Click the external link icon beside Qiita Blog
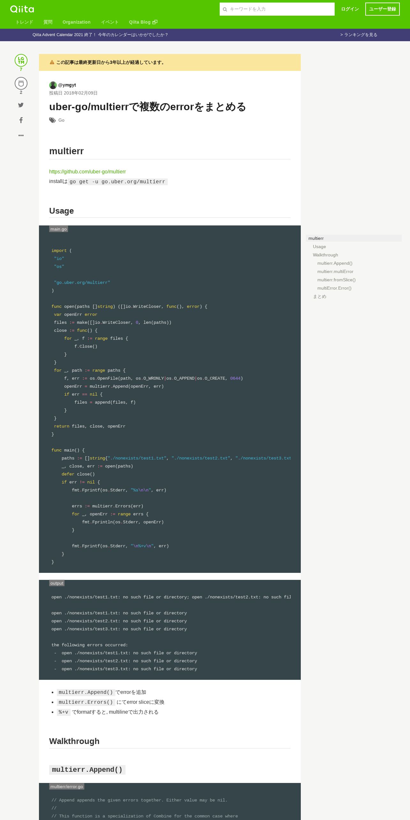The height and width of the screenshot is (820, 410). pyautogui.click(x=155, y=22)
